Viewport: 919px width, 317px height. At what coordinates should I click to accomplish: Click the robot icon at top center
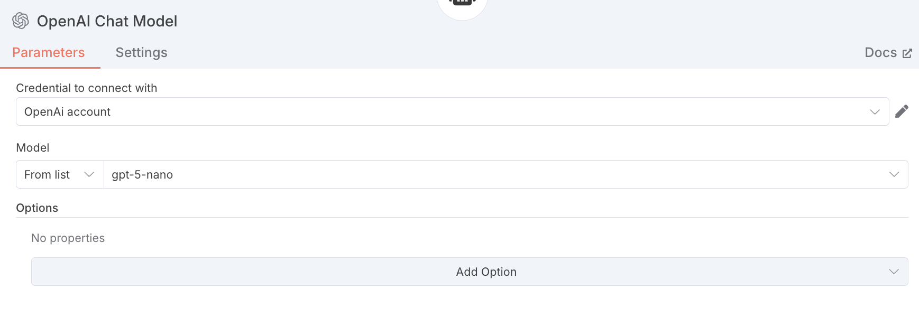(462, 3)
